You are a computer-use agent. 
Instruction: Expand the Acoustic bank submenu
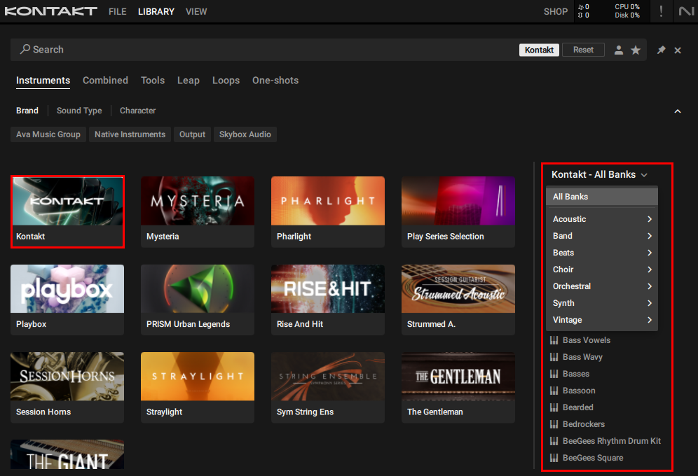[602, 219]
